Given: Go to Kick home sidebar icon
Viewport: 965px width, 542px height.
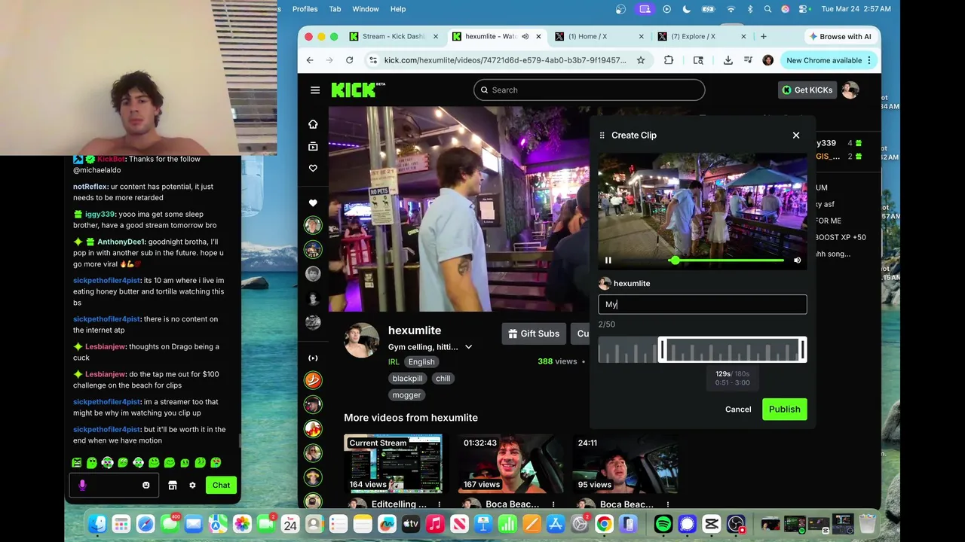Looking at the screenshot, I should point(313,124).
